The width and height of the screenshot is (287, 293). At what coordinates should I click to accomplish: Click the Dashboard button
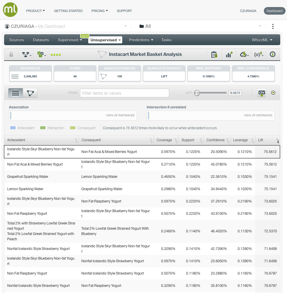[x=274, y=11]
